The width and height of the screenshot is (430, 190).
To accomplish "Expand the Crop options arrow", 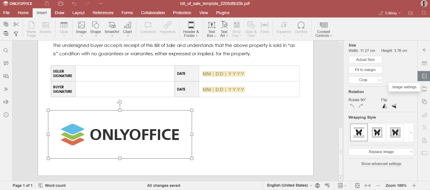I will pos(380,80).
